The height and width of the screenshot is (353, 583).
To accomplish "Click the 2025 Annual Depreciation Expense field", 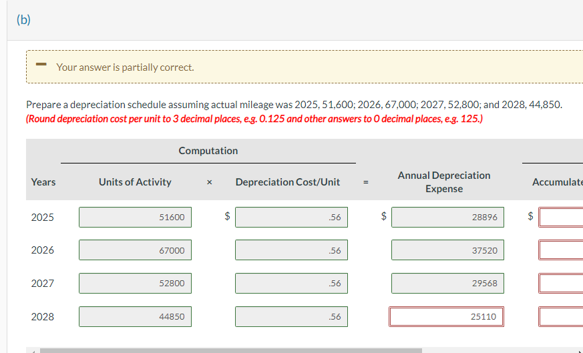I will [447, 217].
